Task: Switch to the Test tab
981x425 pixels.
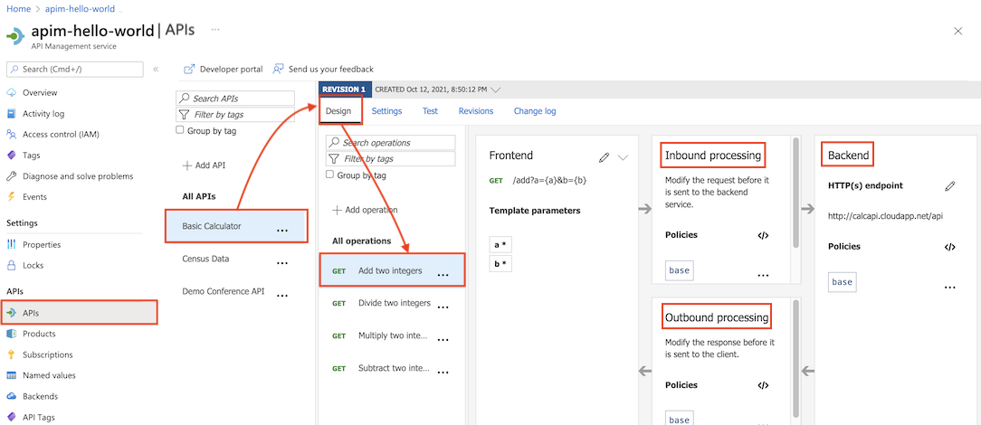Action: pyautogui.click(x=430, y=111)
